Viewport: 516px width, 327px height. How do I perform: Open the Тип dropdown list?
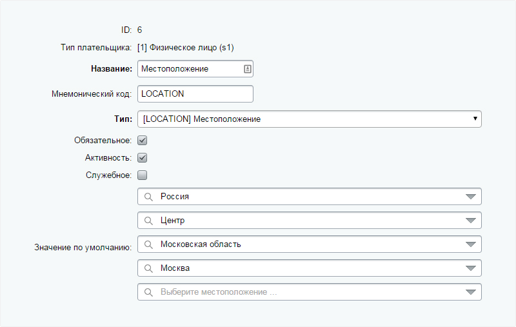[x=475, y=119]
